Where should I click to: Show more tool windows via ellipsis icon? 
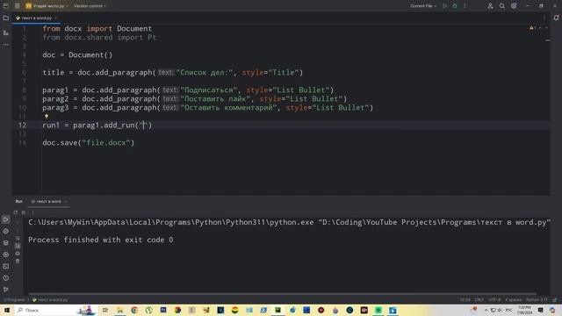click(x=6, y=45)
